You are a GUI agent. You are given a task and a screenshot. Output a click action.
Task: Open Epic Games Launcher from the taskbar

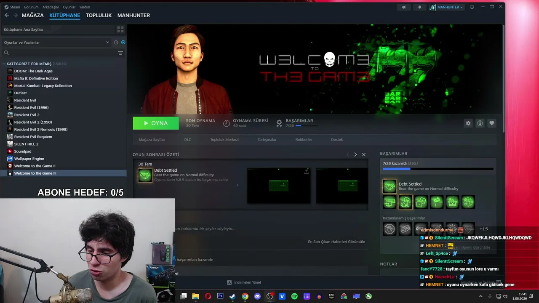coord(331,296)
